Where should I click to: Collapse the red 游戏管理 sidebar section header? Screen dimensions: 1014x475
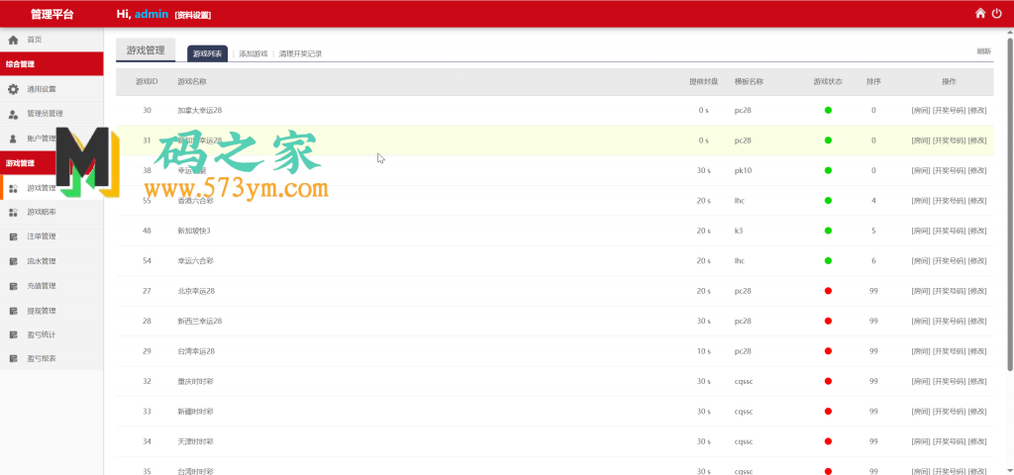click(x=51, y=163)
